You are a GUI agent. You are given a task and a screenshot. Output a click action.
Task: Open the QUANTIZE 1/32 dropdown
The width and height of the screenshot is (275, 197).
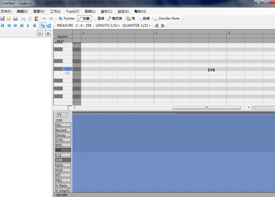(137, 25)
